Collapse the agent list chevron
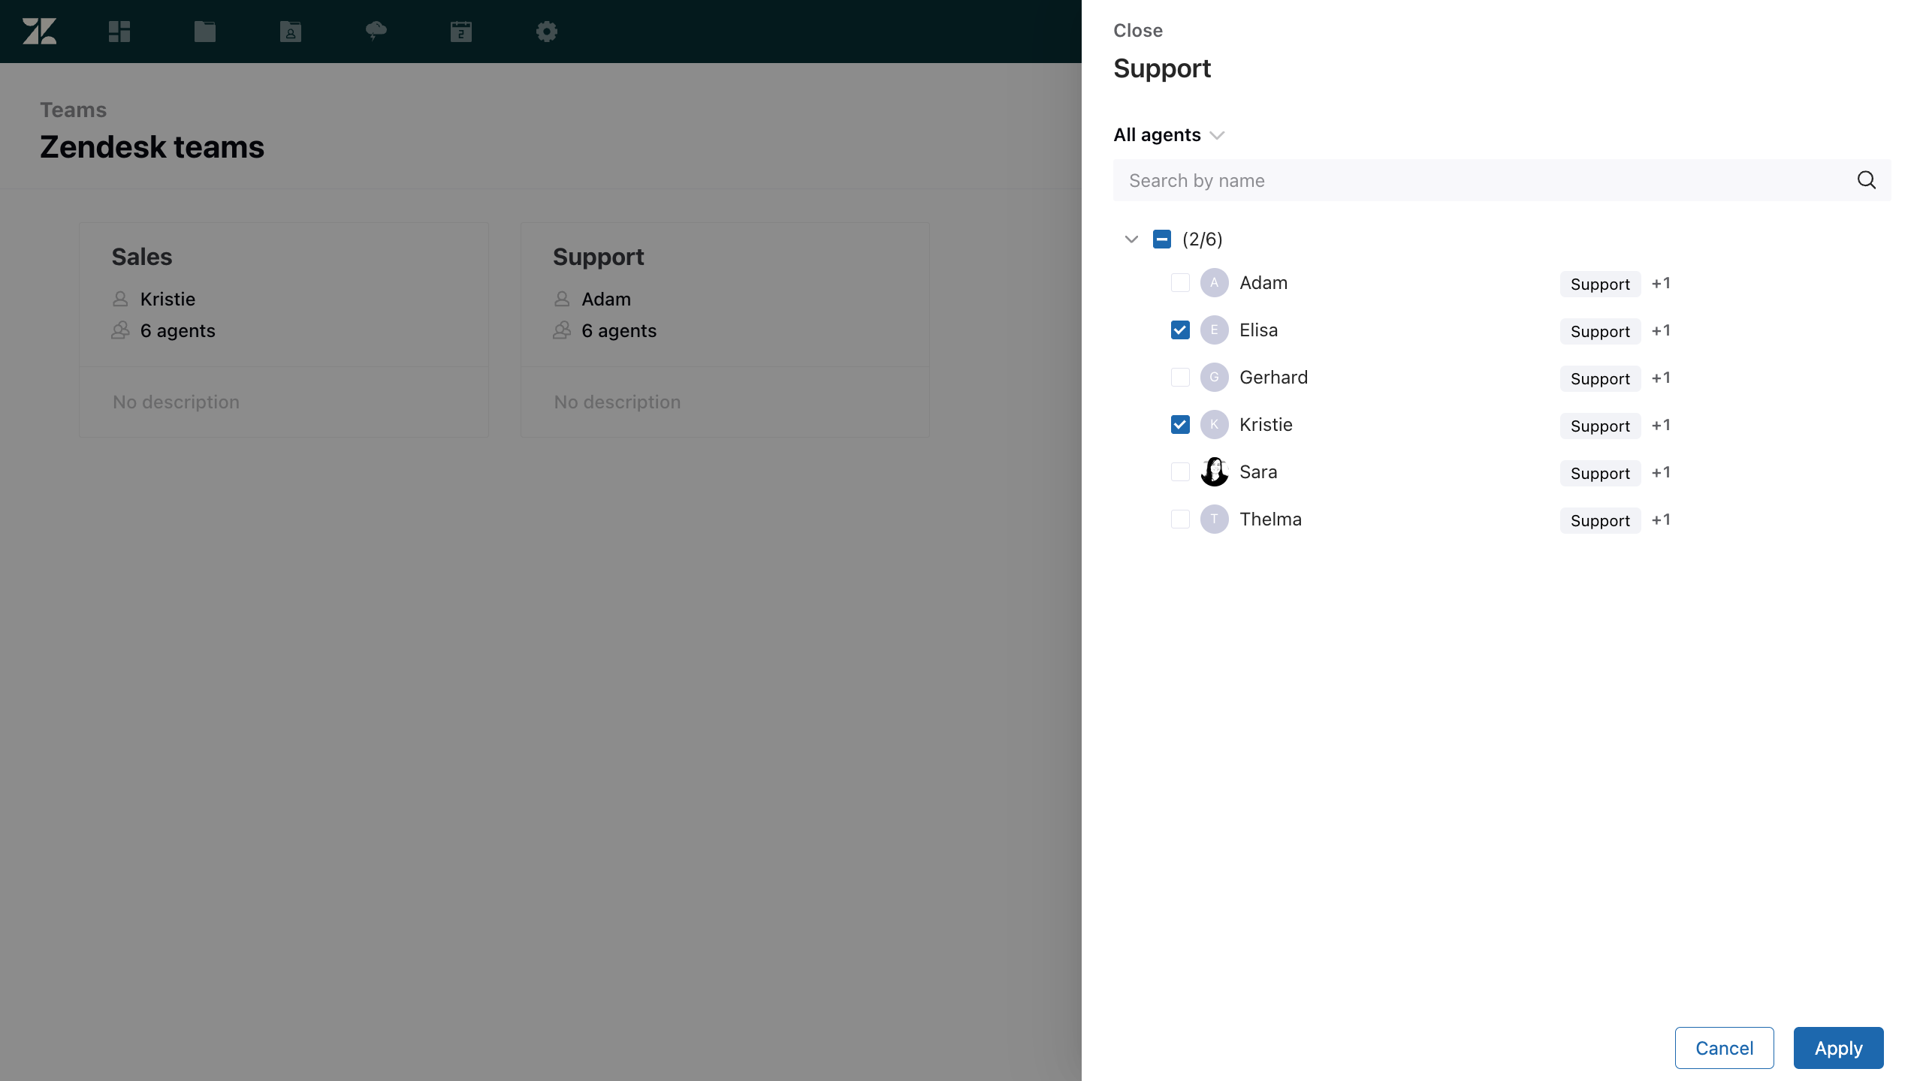This screenshot has height=1081, width=1923. pyautogui.click(x=1131, y=239)
